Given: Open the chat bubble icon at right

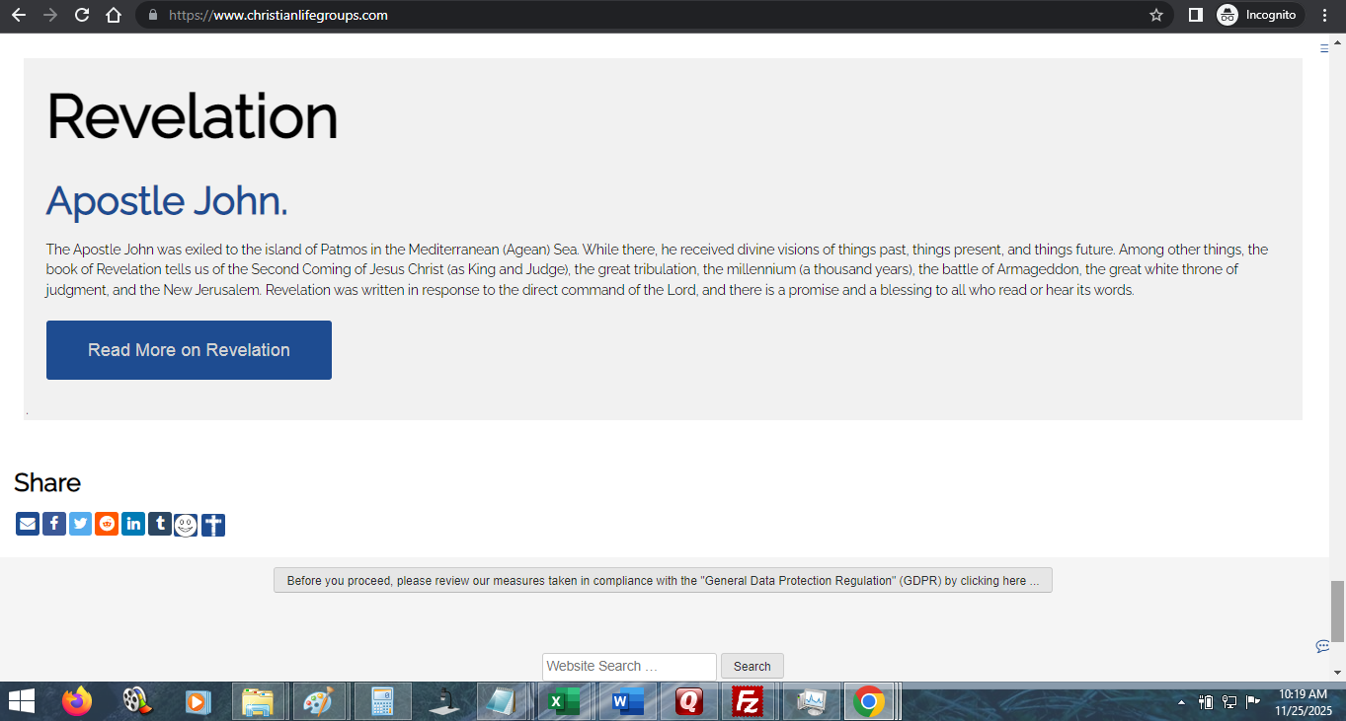Looking at the screenshot, I should (1322, 646).
